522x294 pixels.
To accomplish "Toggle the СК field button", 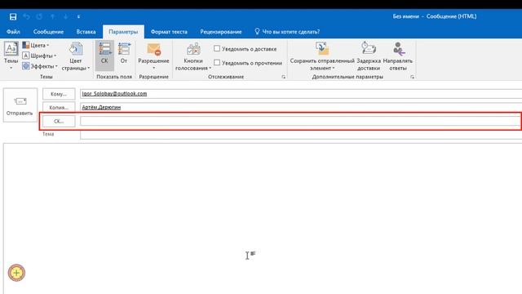I will pyautogui.click(x=104, y=55).
